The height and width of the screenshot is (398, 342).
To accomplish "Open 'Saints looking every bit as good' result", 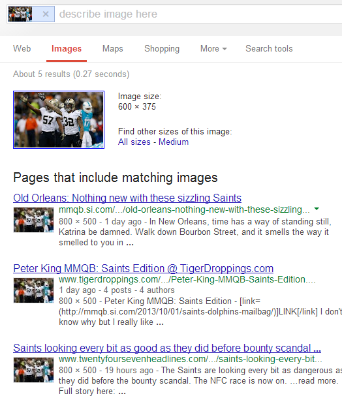I will point(167,348).
